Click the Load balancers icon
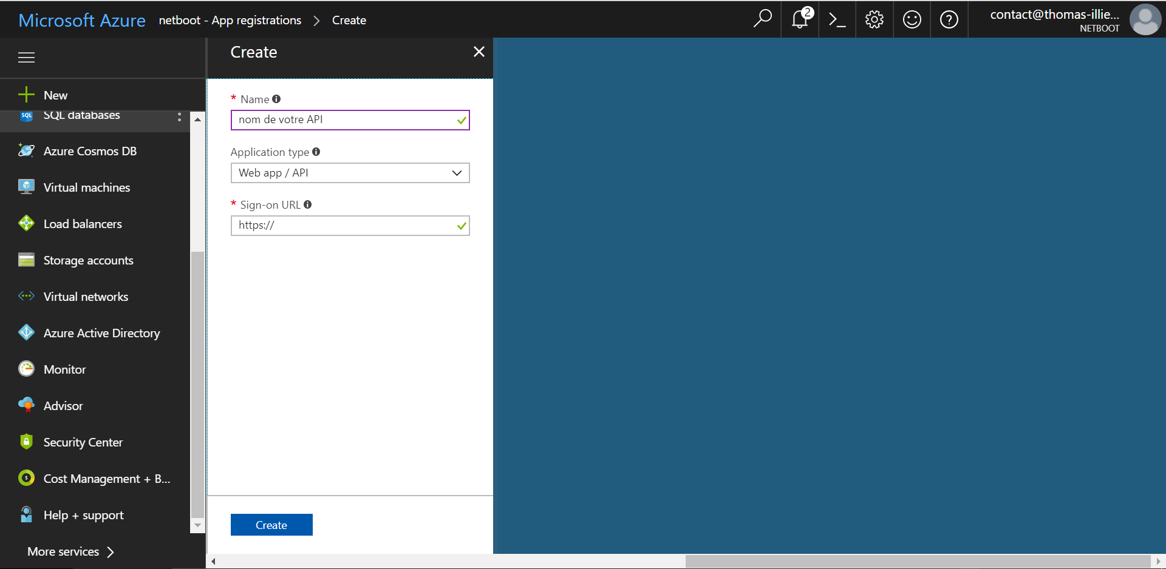The height and width of the screenshot is (569, 1166). click(26, 223)
